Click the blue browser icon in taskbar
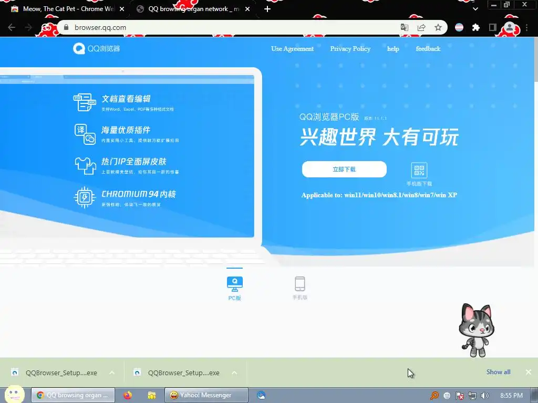The height and width of the screenshot is (403, 538). coord(261,395)
